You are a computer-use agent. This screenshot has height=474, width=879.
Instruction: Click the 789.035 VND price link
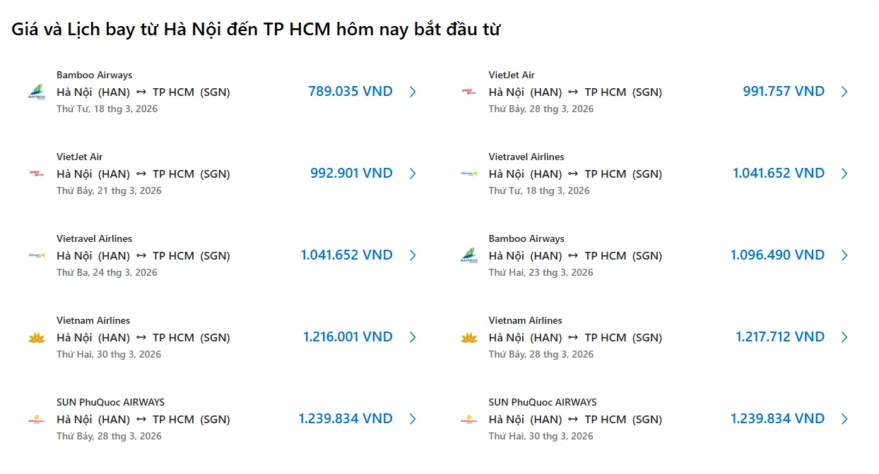(x=349, y=91)
